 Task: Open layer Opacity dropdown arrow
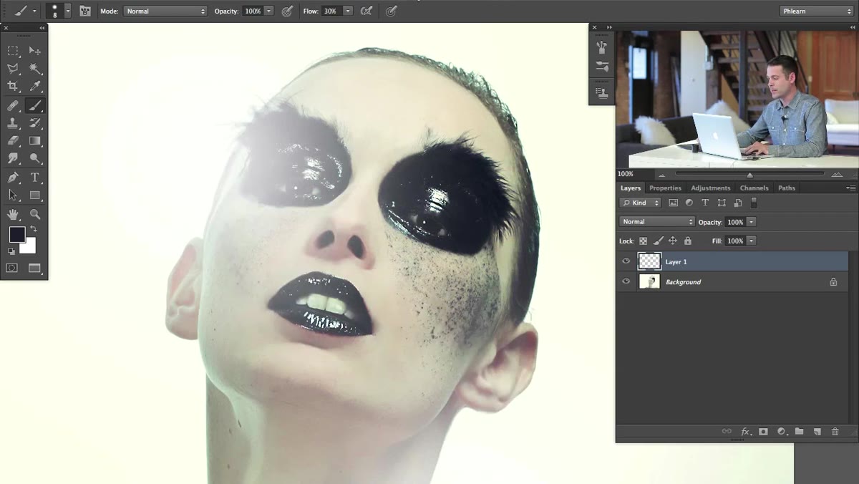751,222
